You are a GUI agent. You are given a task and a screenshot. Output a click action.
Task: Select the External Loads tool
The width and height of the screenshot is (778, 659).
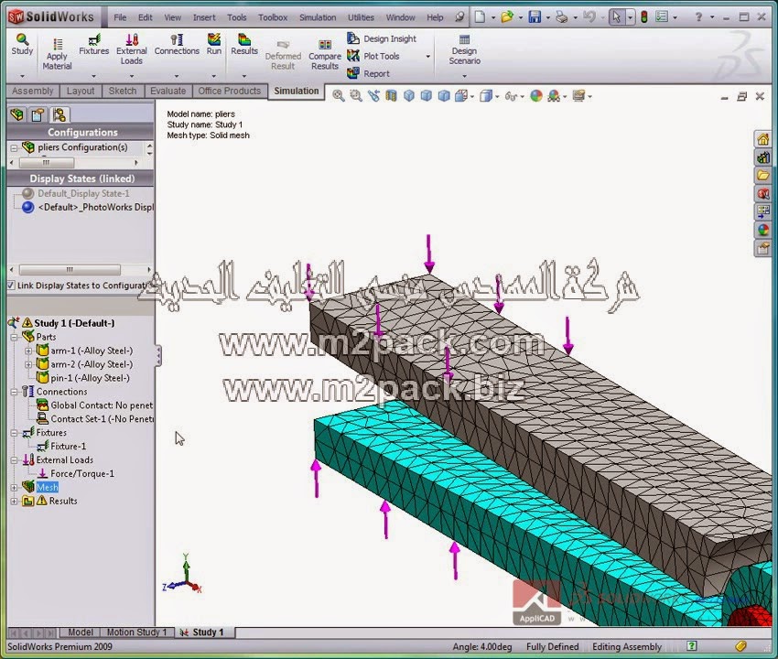(132, 49)
